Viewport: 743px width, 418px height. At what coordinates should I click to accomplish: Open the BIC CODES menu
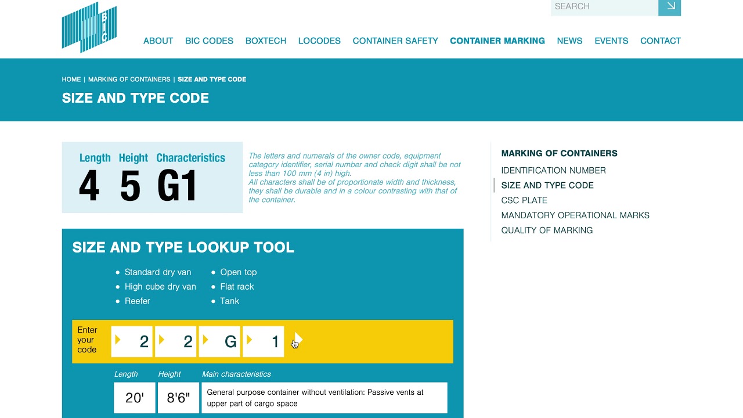209,41
